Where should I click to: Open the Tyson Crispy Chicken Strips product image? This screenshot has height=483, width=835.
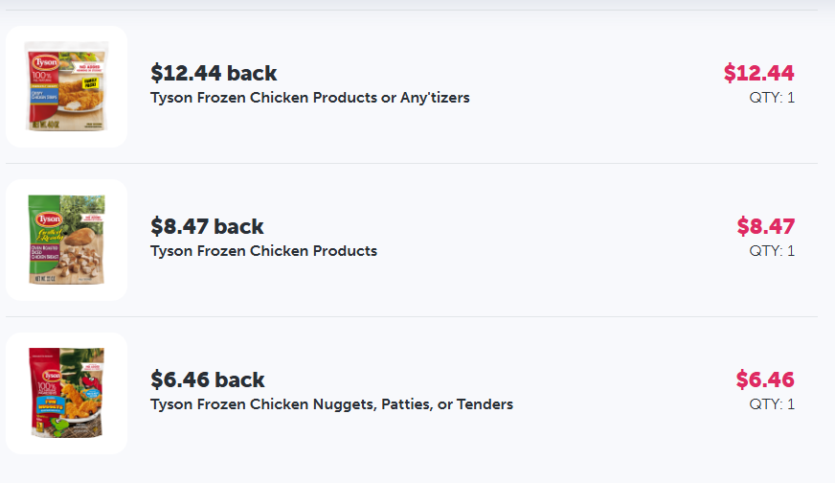pyautogui.click(x=67, y=86)
